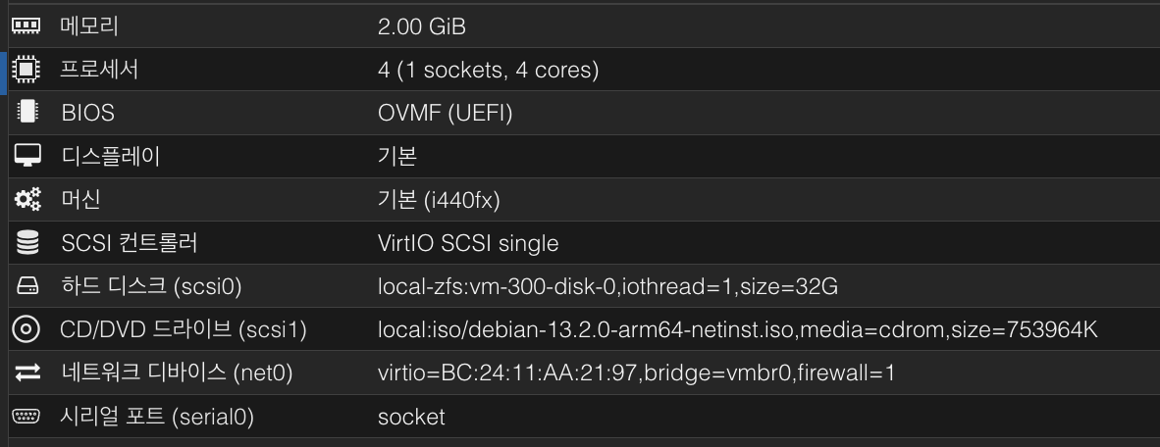Click the memory RAM icon

point(26,26)
